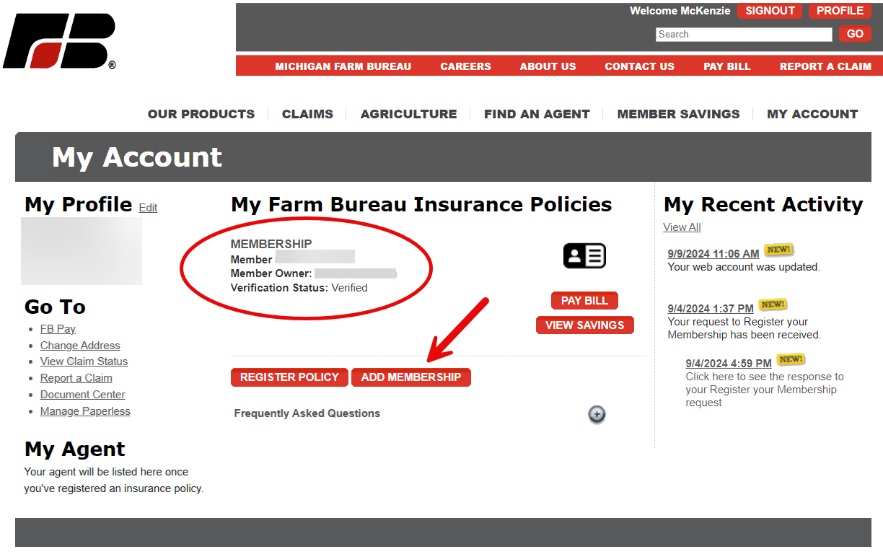Follow the Manage Paperless link
Screen dimensions: 883x557
85,411
